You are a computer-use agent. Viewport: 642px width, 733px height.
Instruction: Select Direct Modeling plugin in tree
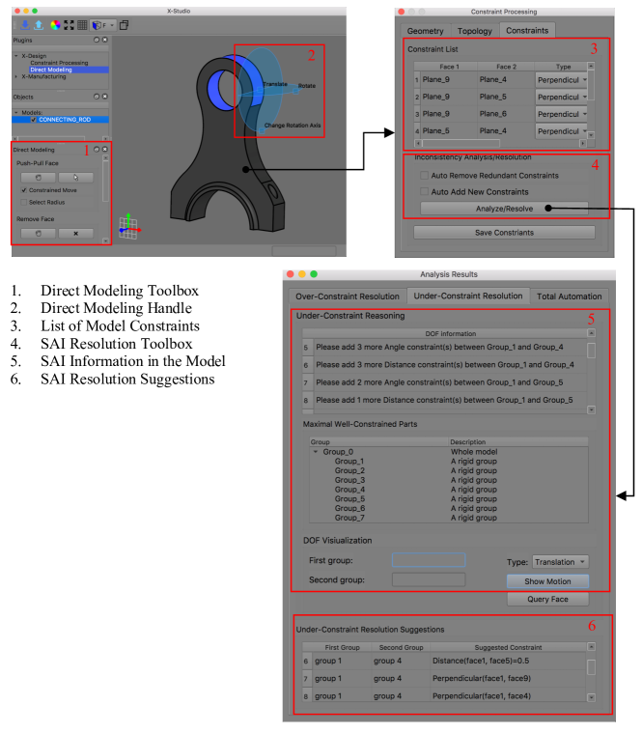51,70
